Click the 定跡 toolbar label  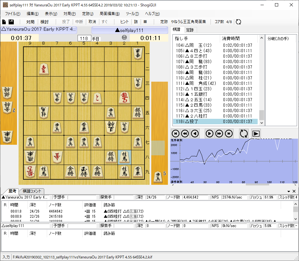[164, 22]
